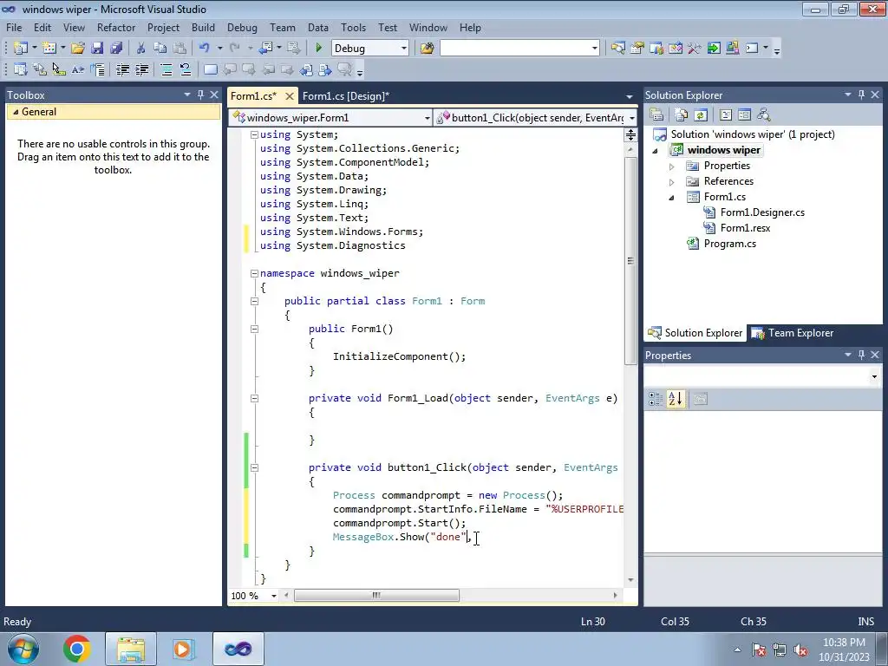This screenshot has height=666, width=888.
Task: Click the Save All icon
Action: pyautogui.click(x=116, y=49)
